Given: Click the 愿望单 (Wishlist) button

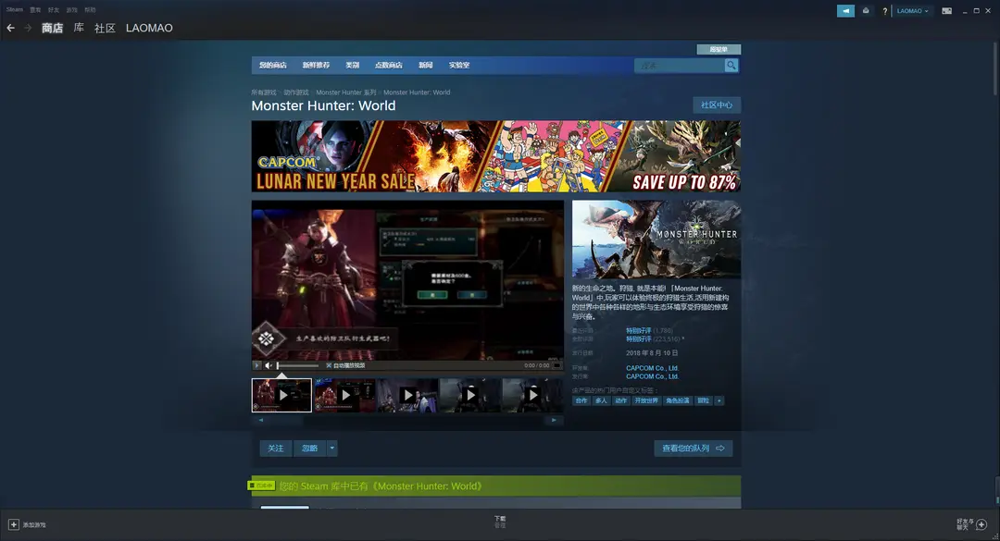Looking at the screenshot, I should 719,49.
